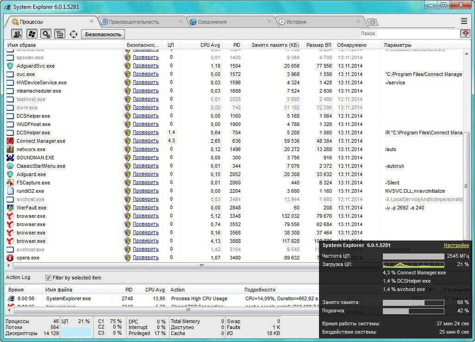Screen dimensions: 475x342
Task: Open the hamburger main menu
Action: point(464,21)
